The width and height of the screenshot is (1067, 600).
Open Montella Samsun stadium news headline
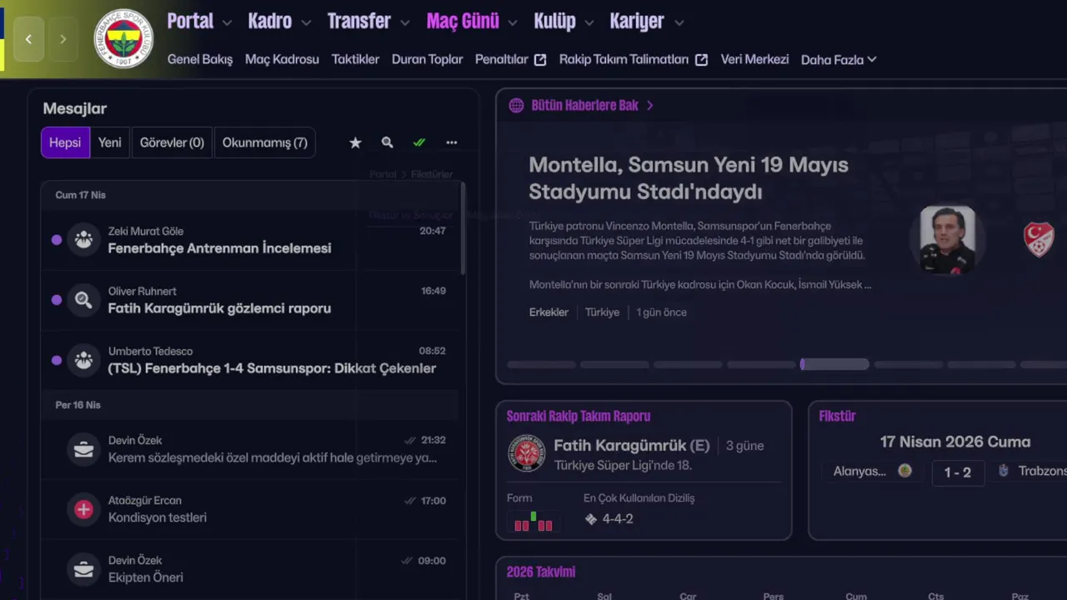689,178
